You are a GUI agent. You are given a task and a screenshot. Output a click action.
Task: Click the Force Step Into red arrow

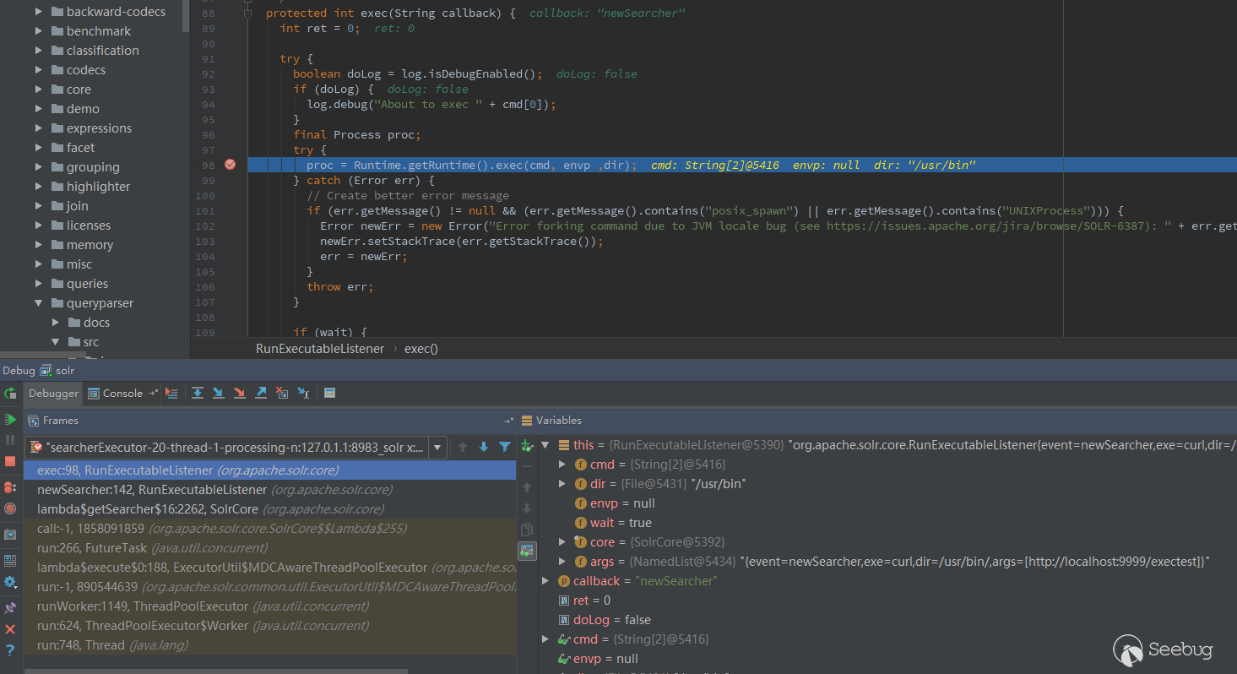pyautogui.click(x=240, y=394)
